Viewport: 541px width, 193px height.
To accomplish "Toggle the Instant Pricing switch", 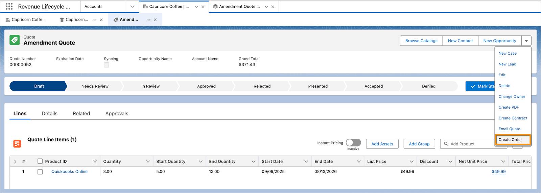I will click(353, 143).
